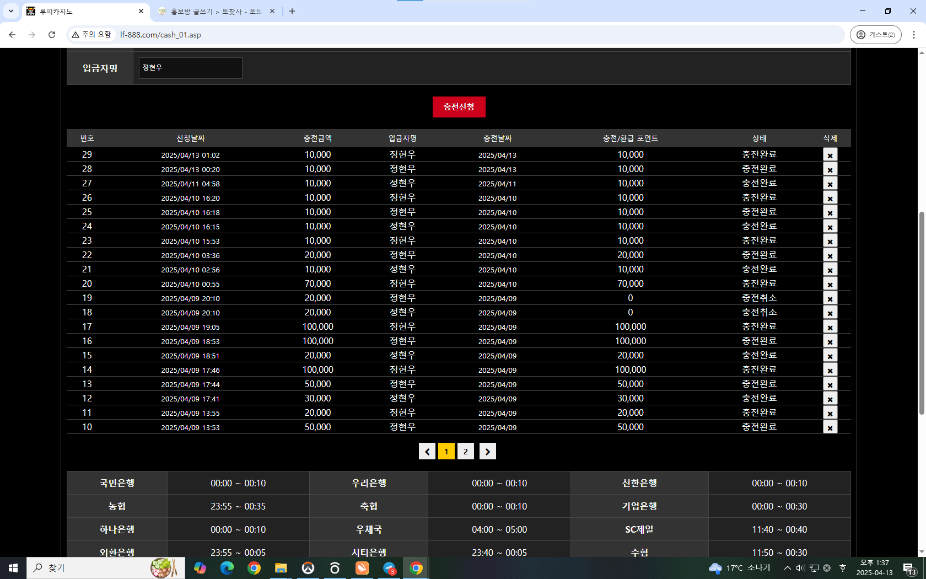926x579 pixels.
Task: Open the 게스트 profile menu
Action: [x=875, y=35]
